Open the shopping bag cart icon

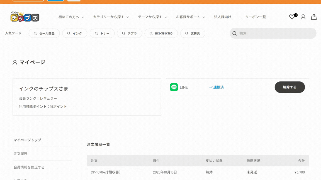[314, 17]
